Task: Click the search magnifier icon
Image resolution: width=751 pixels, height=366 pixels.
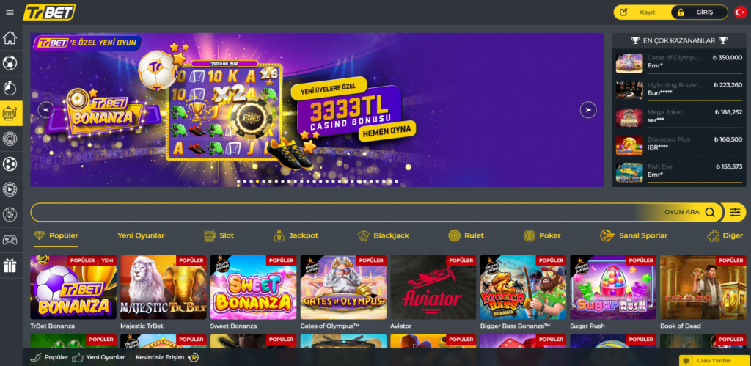Action: 710,212
